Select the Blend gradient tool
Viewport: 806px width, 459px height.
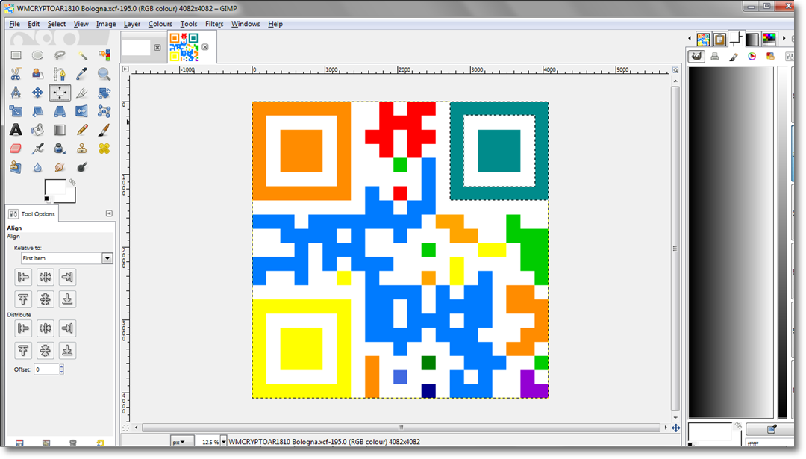pyautogui.click(x=60, y=130)
